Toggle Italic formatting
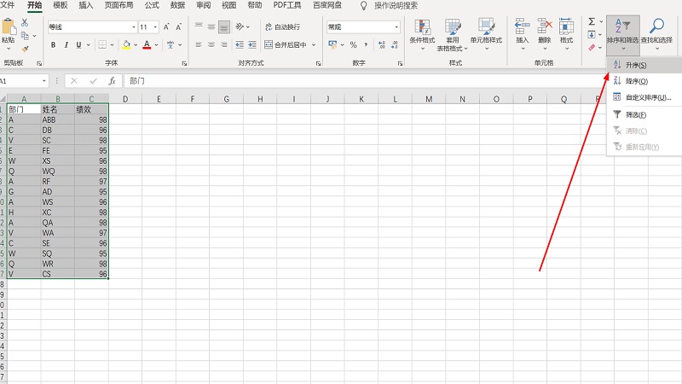Screen dimensions: 682x384 click(x=65, y=45)
